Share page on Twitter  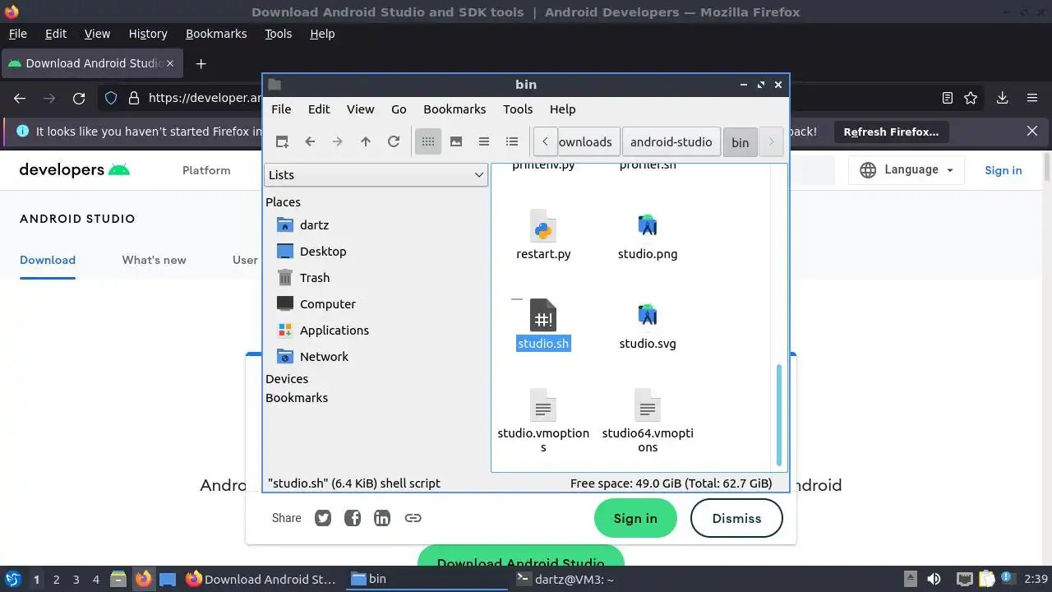[323, 518]
